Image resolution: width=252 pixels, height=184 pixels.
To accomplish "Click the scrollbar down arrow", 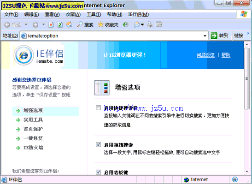I will pyautogui.click(x=247, y=172).
